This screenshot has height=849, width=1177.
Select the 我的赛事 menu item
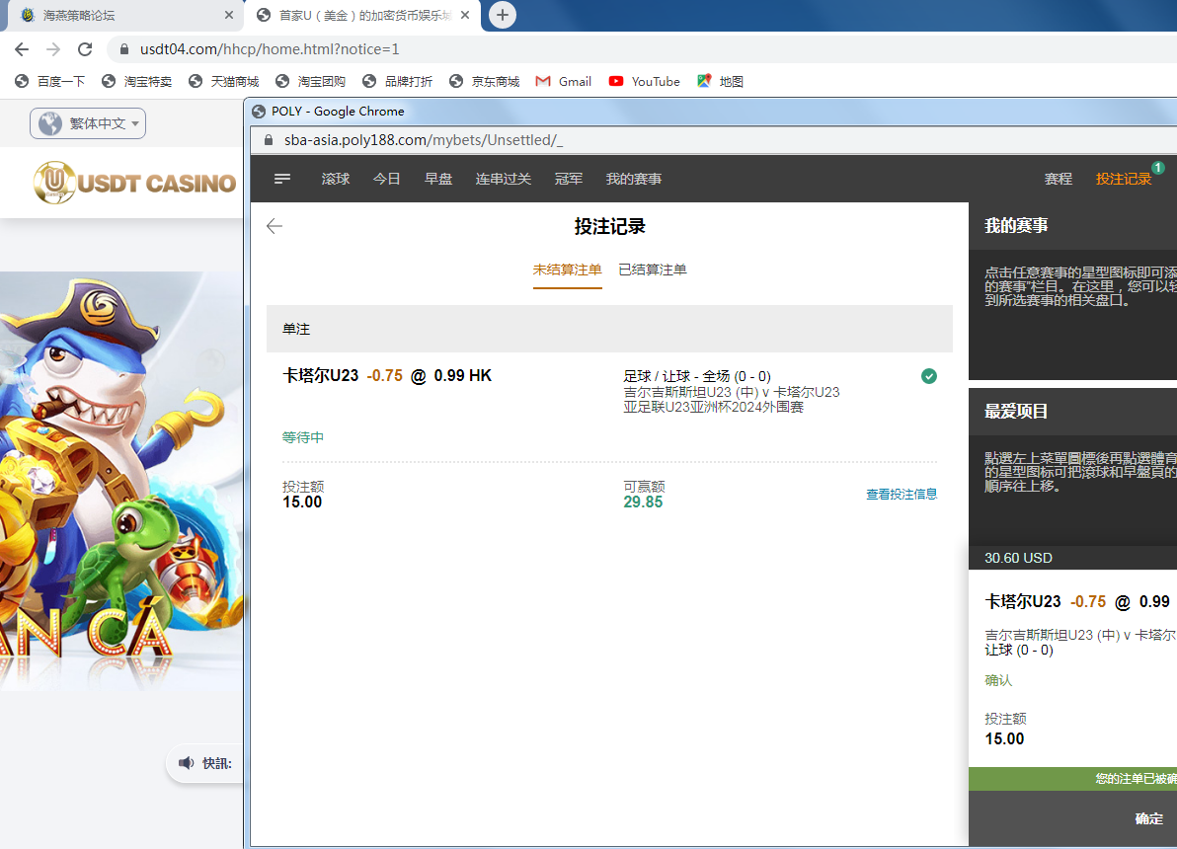[x=634, y=179]
